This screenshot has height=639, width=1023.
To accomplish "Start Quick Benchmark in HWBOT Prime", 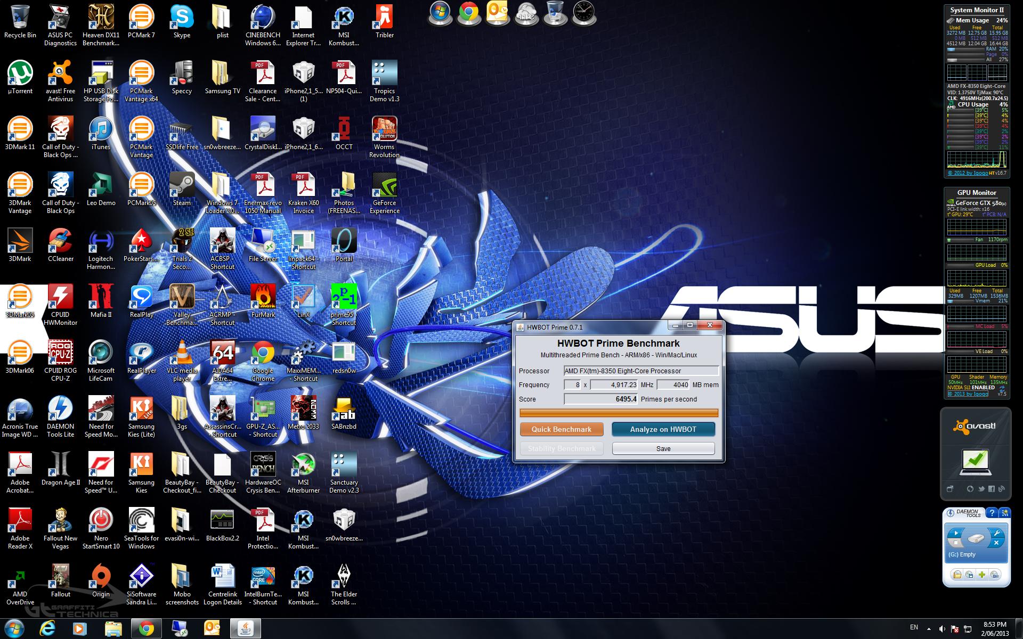I will point(562,429).
